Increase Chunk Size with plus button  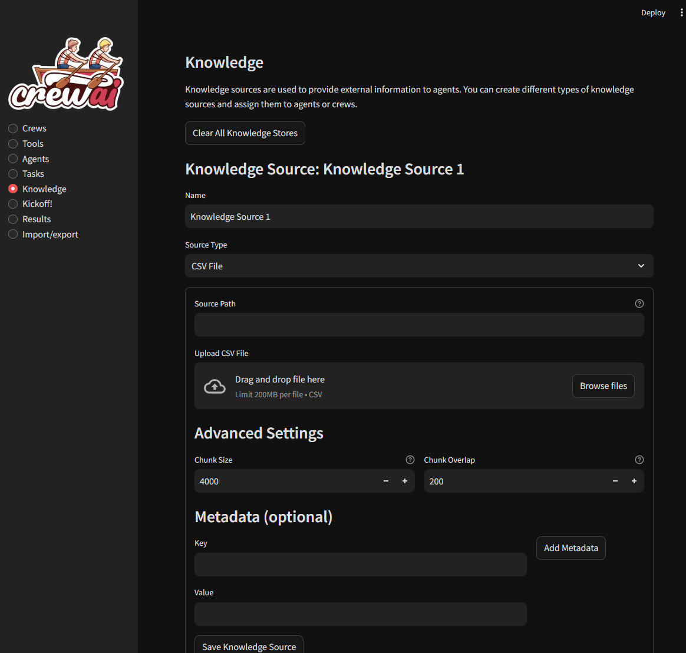(405, 481)
